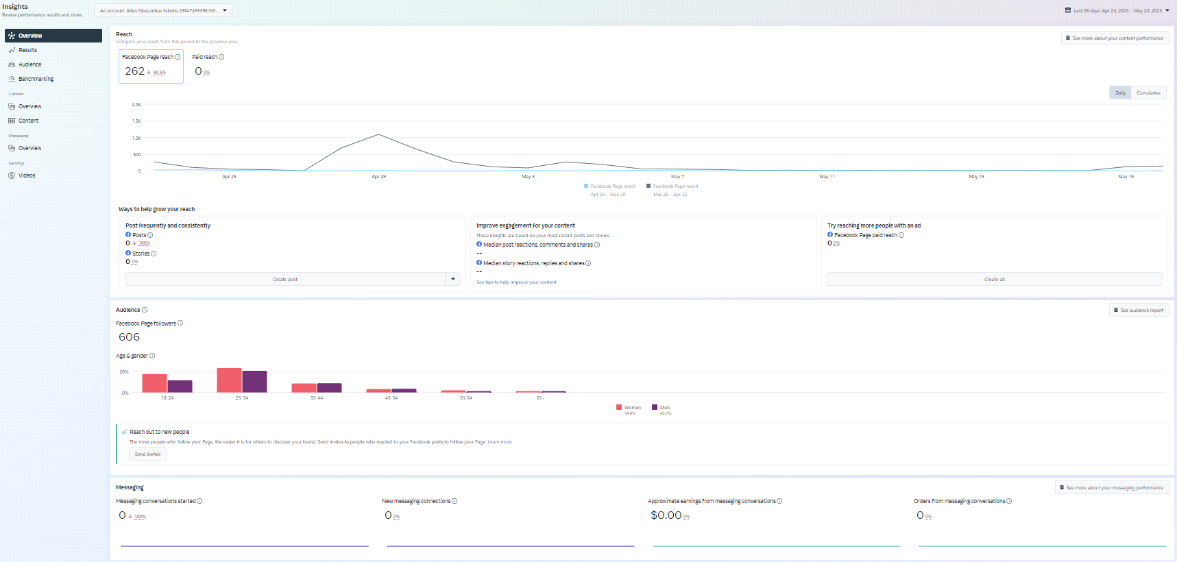Viewport: 1177px width, 562px height.
Task: Click the 25-34 Women bar in chart
Action: 229,380
